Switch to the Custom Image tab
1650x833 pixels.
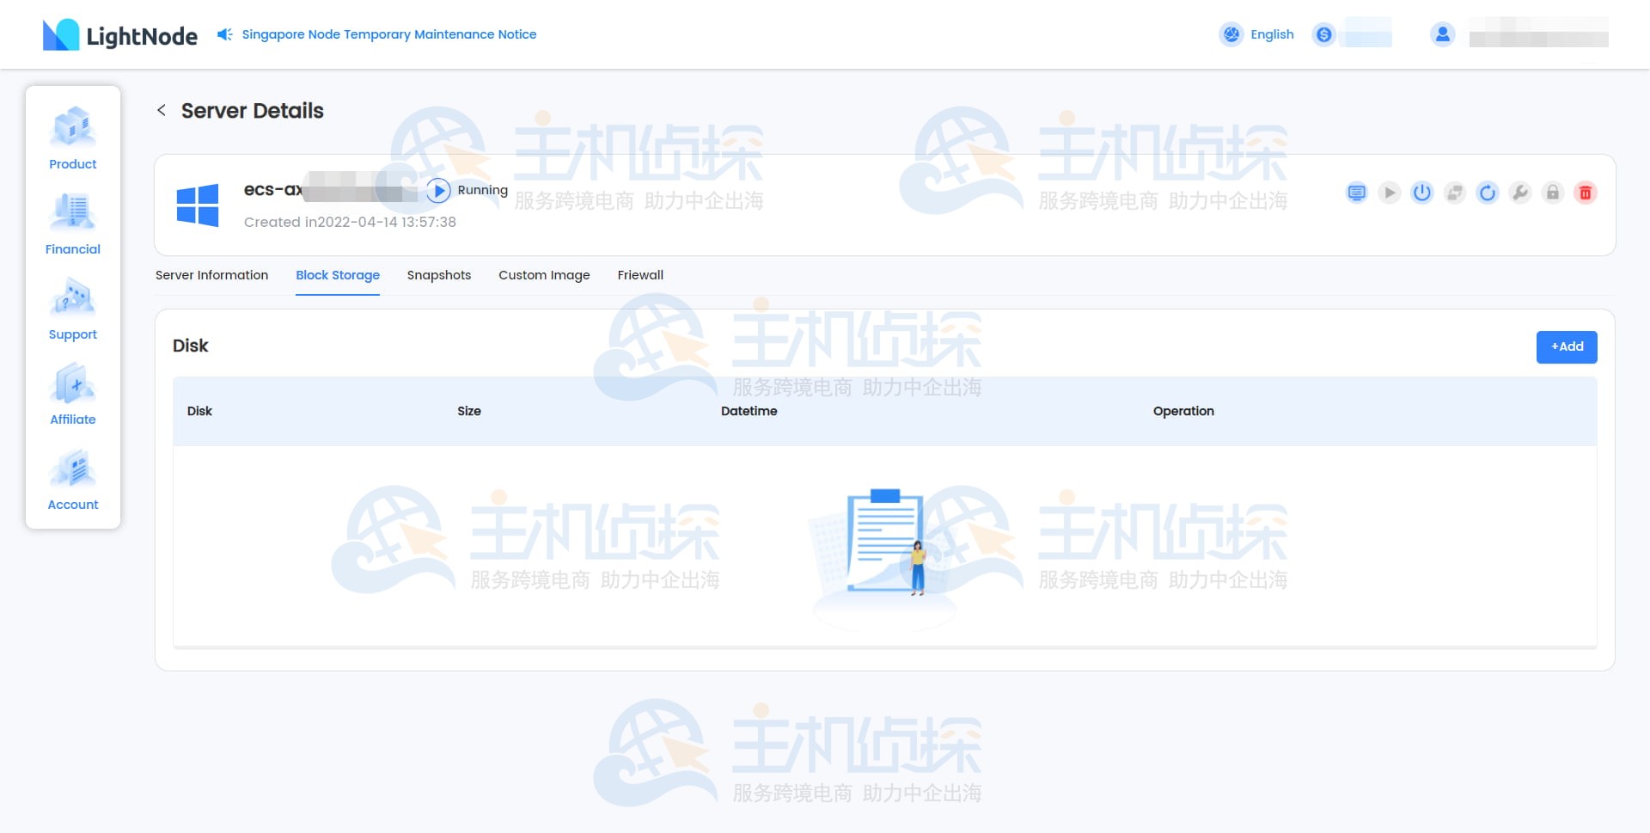(543, 275)
